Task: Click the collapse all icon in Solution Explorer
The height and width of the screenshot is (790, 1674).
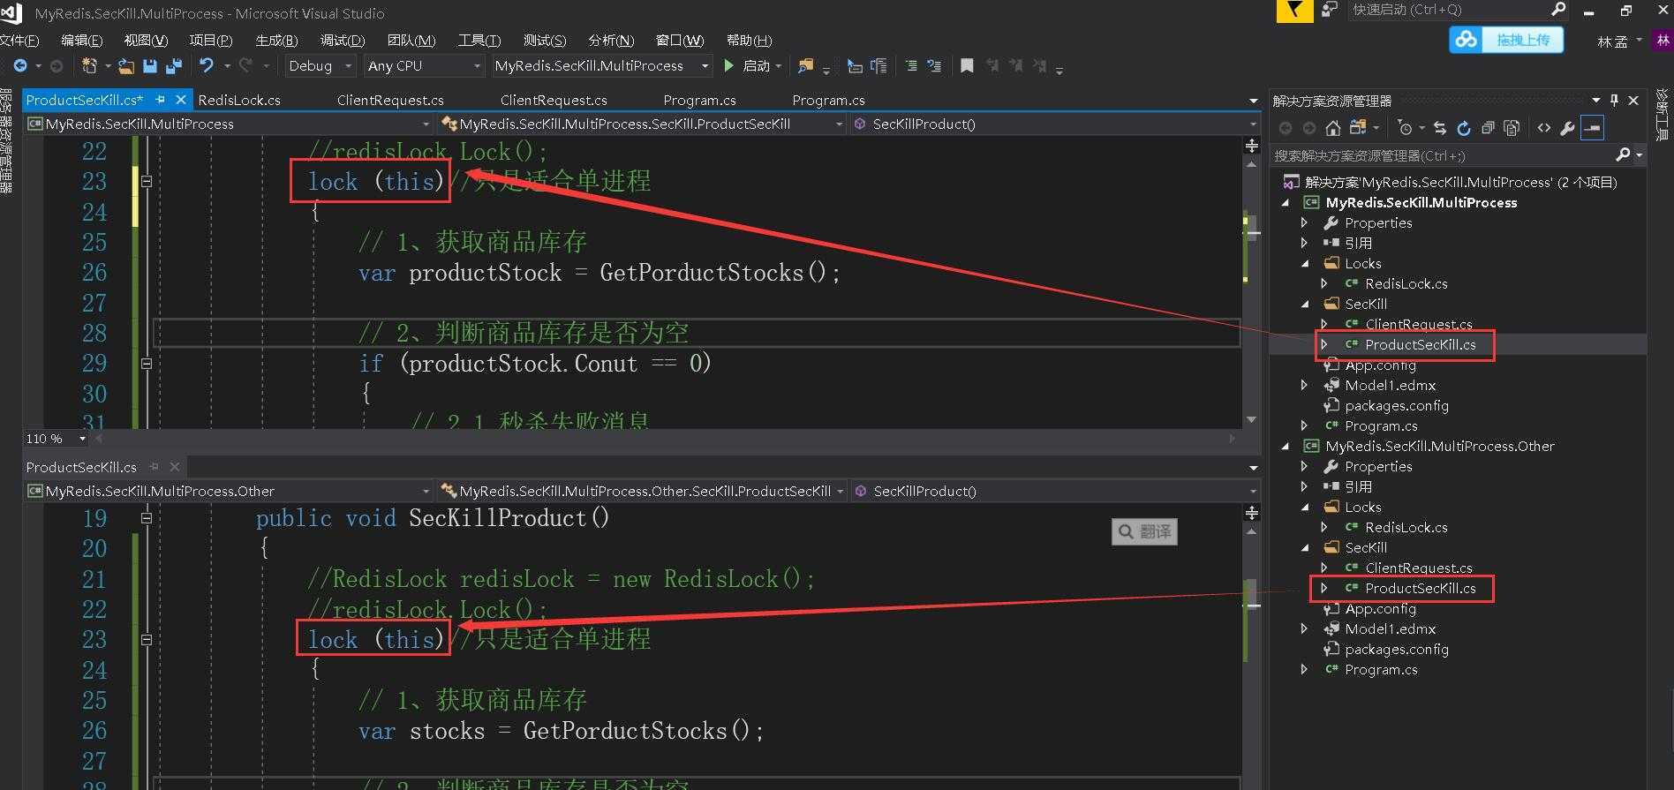Action: [1488, 128]
